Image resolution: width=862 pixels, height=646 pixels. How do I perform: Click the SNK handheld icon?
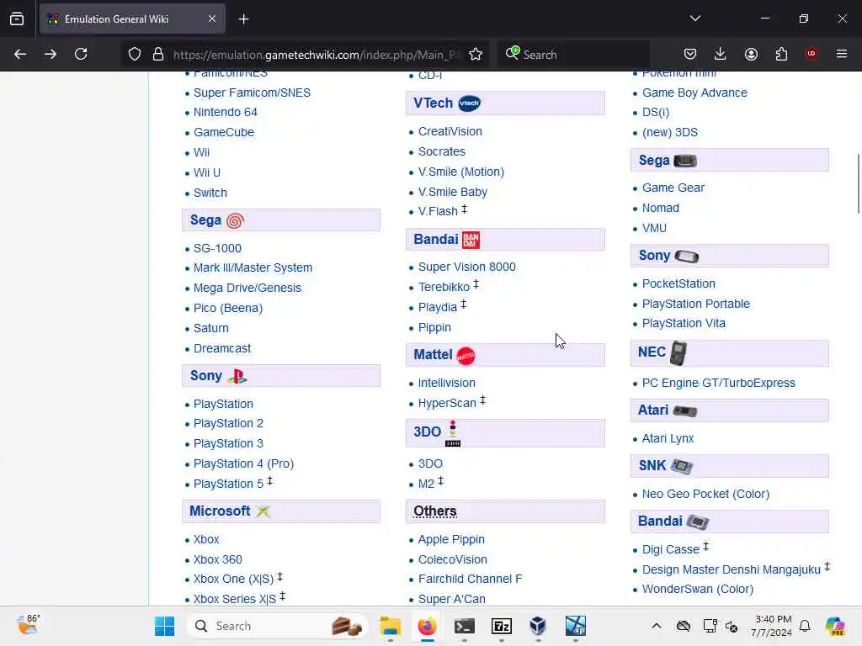click(682, 466)
